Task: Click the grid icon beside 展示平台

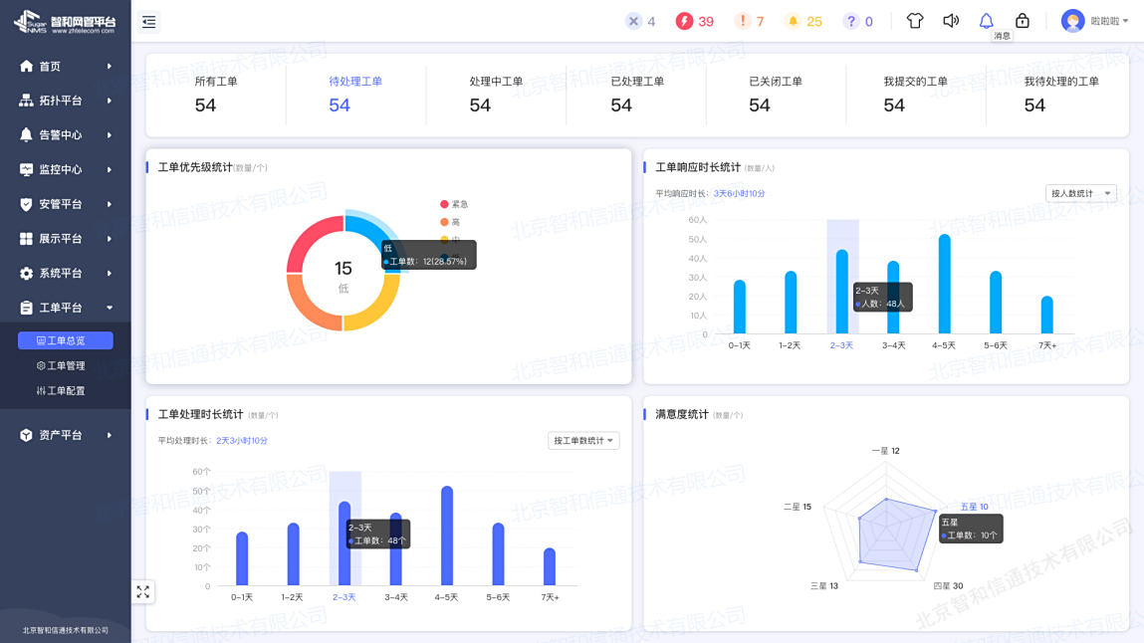Action: point(26,239)
